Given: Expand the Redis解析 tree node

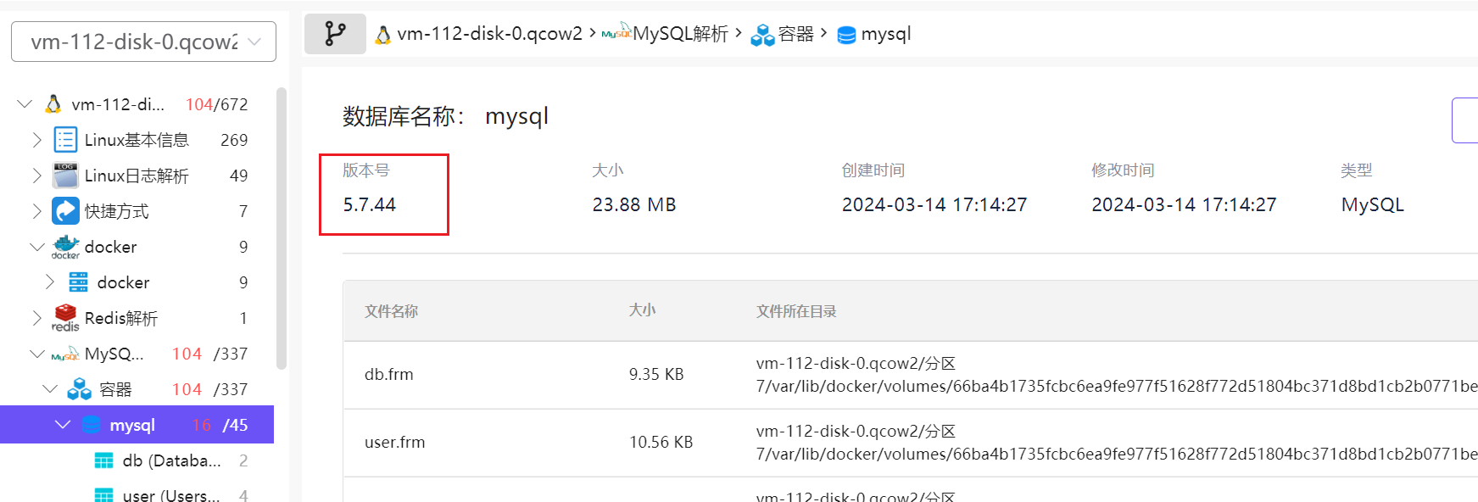Looking at the screenshot, I should pyautogui.click(x=36, y=318).
